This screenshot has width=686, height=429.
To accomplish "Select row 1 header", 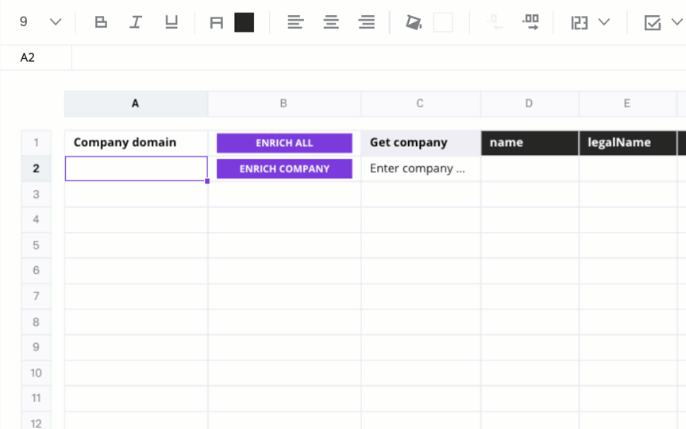I will click(37, 143).
